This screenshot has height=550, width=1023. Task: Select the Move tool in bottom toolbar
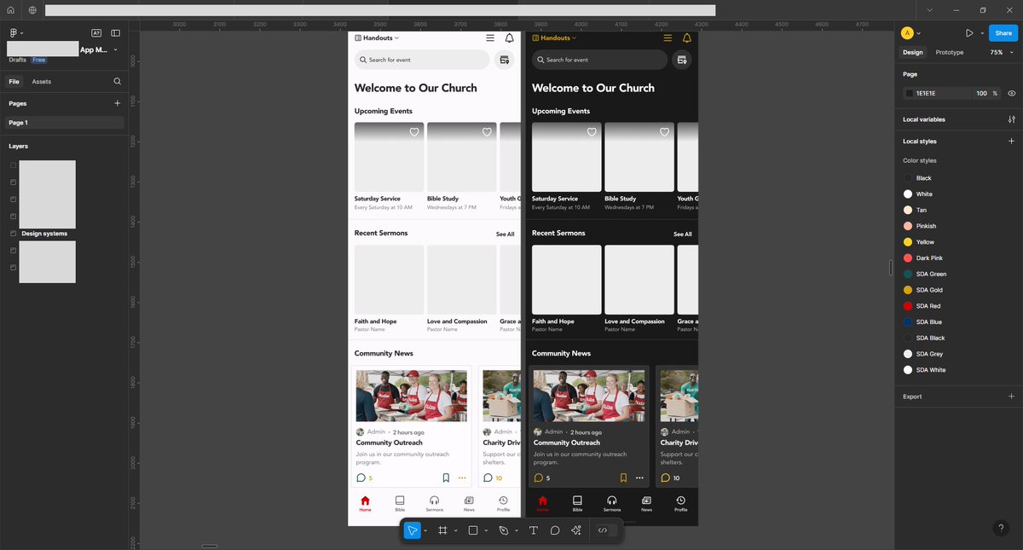[412, 530]
